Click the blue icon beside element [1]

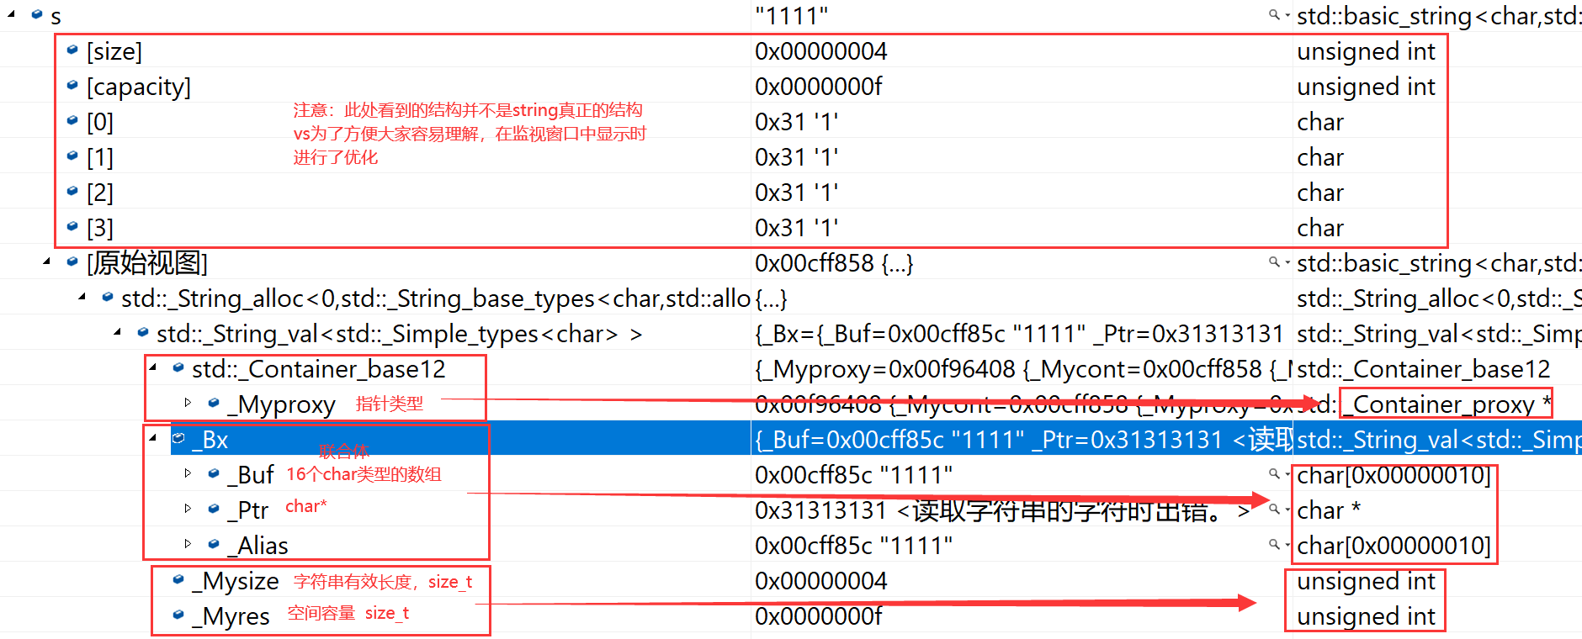pyautogui.click(x=72, y=156)
